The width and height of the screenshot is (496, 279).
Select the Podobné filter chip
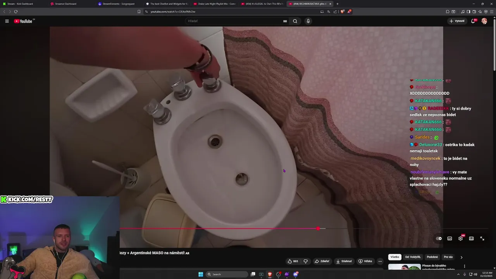click(x=432, y=257)
